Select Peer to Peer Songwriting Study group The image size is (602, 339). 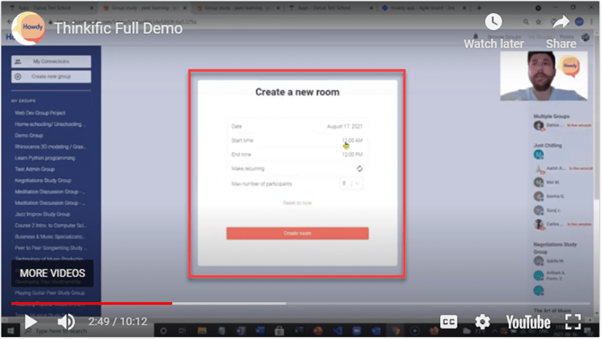[51, 248]
